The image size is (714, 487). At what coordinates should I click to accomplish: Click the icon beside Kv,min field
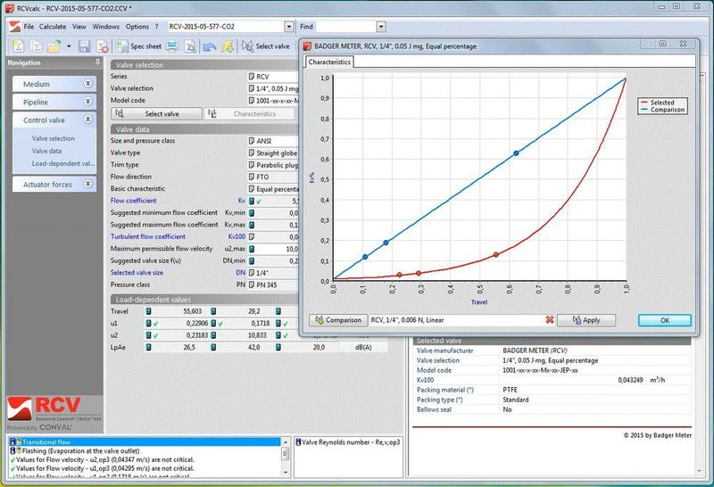pos(252,212)
